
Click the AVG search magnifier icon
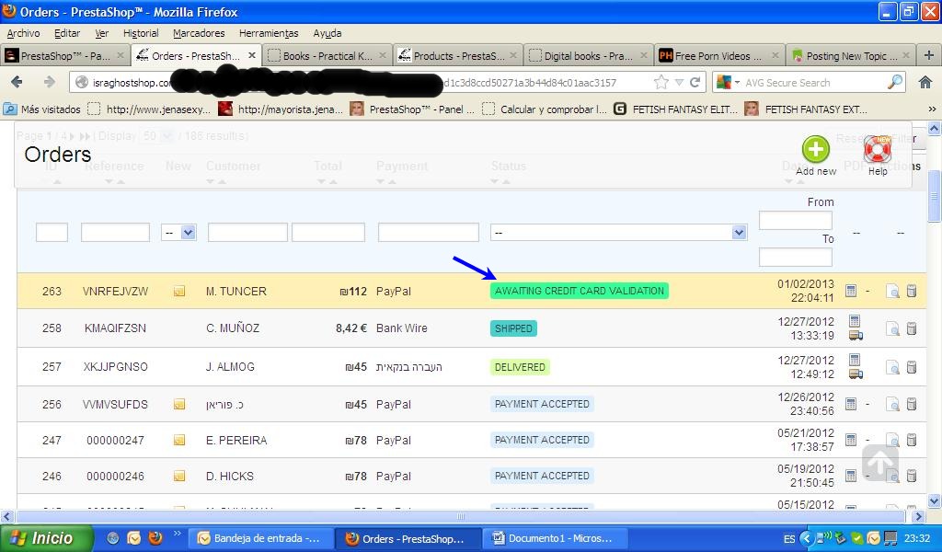(x=895, y=82)
